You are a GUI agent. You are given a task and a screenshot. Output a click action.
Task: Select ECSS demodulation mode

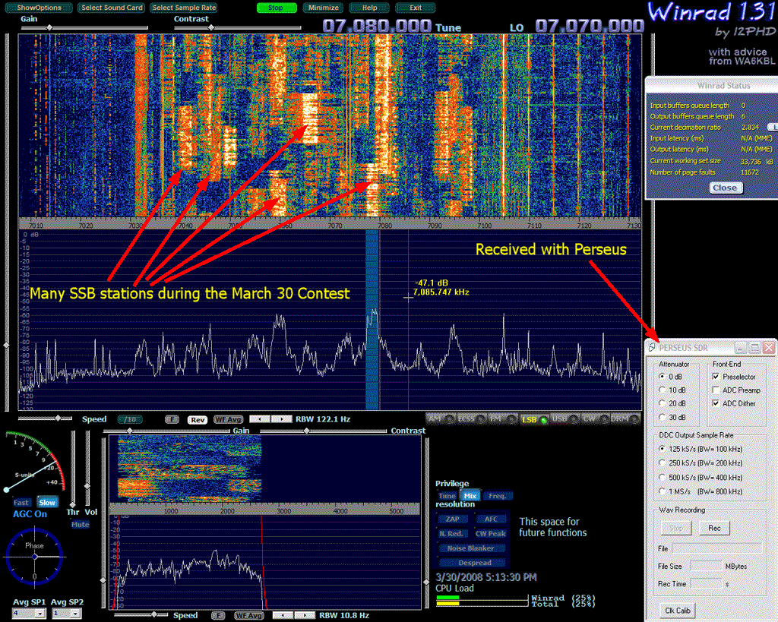pos(471,419)
